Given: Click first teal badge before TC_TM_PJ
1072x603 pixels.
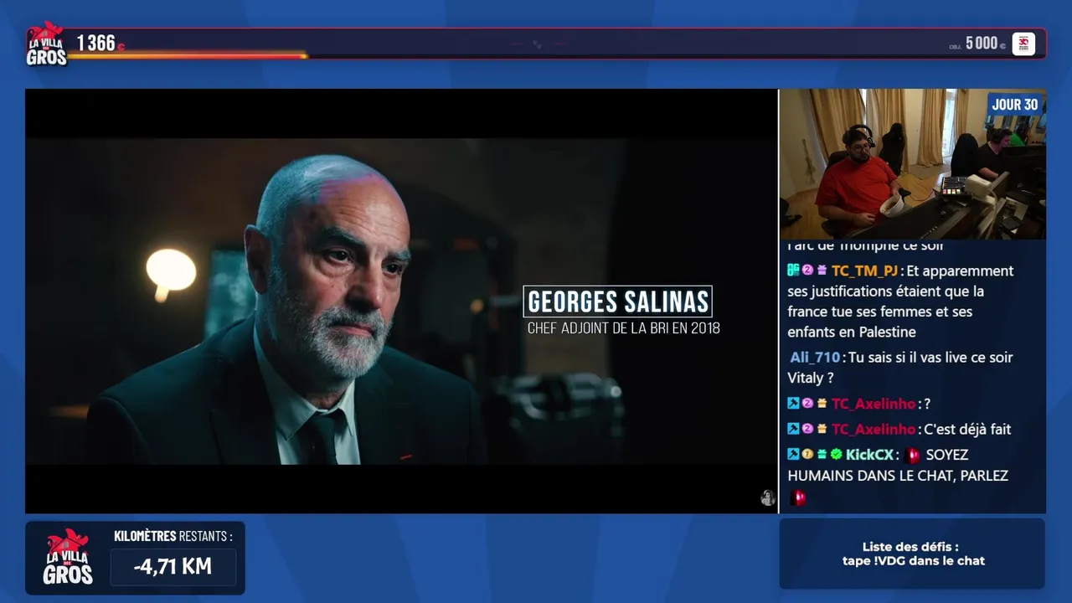Looking at the screenshot, I should pyautogui.click(x=793, y=271).
